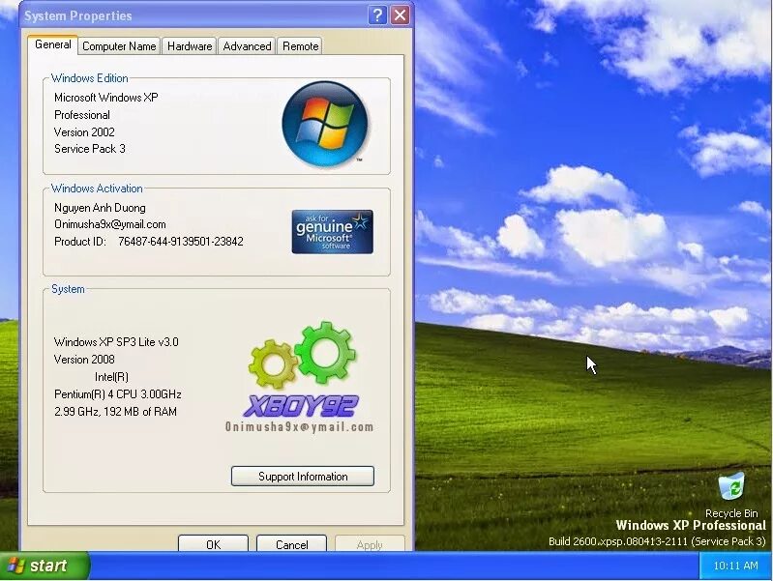
Task: Click the 2.99 GHz, 192 MB of RAM line
Action: click(x=115, y=412)
